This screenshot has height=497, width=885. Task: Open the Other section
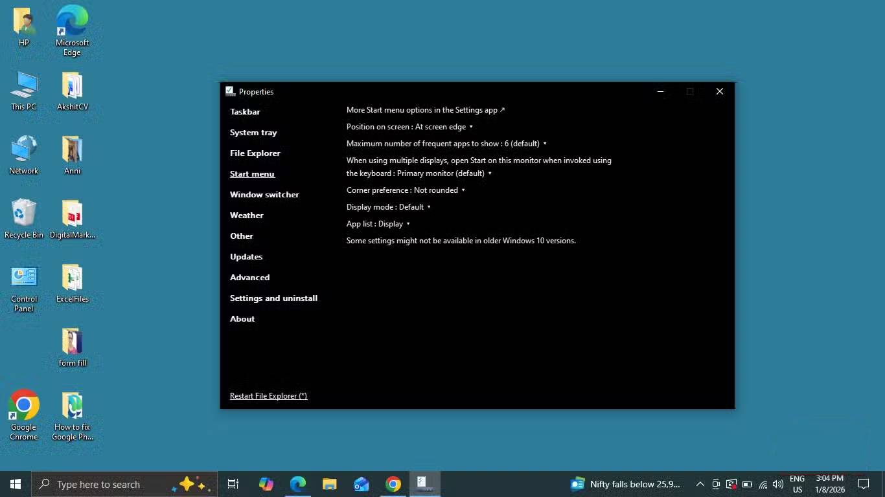click(x=242, y=236)
